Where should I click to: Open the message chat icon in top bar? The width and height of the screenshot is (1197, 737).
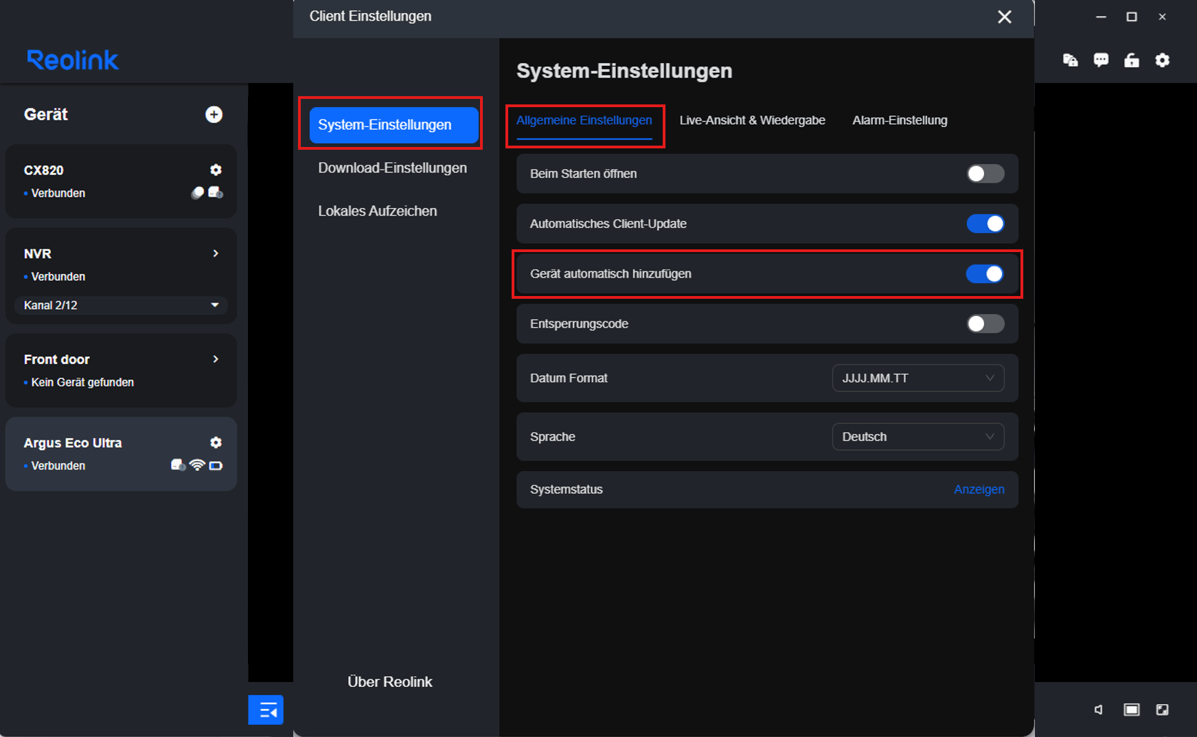coord(1101,60)
